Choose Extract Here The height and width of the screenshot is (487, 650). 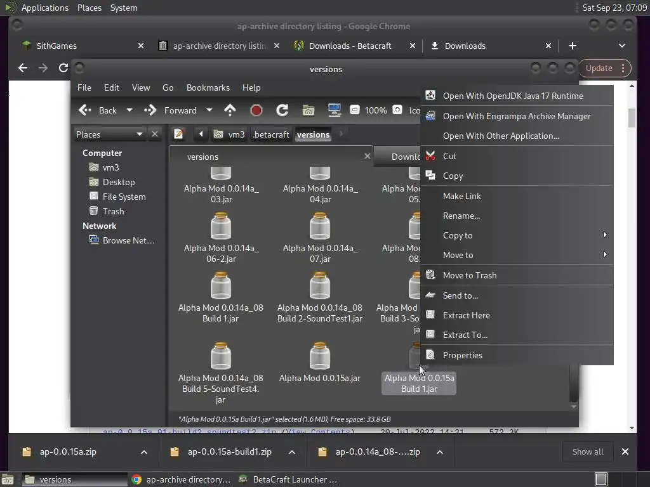517,315
